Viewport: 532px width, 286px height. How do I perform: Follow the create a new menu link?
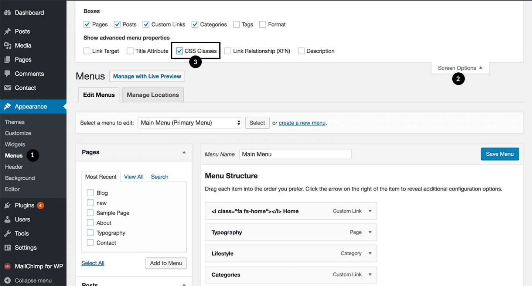click(x=302, y=123)
